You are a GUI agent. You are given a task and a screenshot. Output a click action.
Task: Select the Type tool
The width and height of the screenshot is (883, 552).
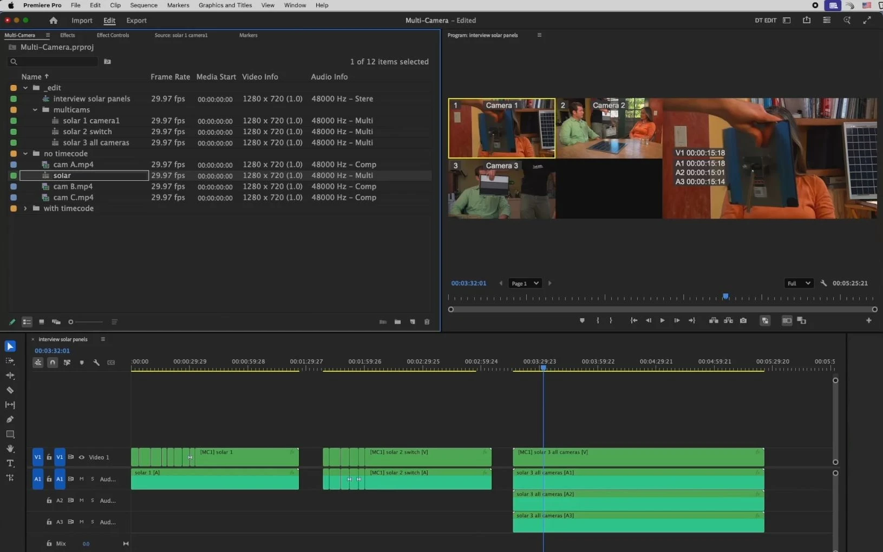(x=10, y=463)
